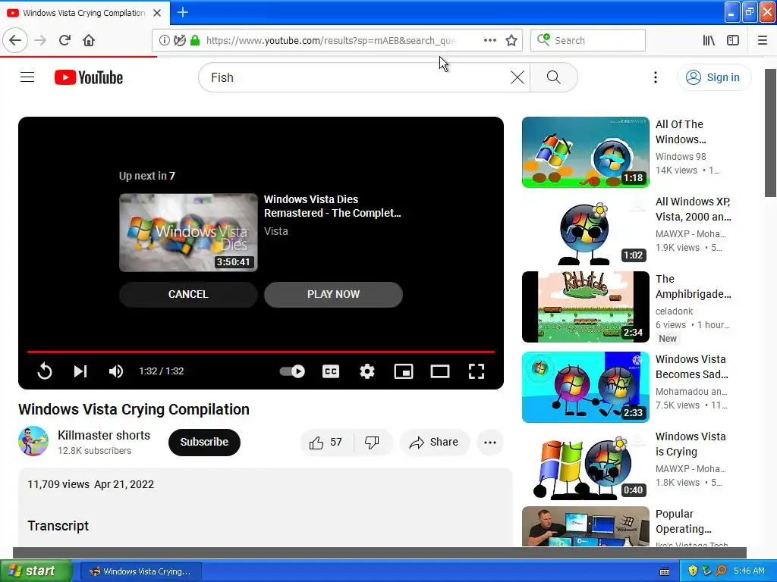Cancel the up next autoplay
Screen dimensions: 777x582
(x=188, y=295)
